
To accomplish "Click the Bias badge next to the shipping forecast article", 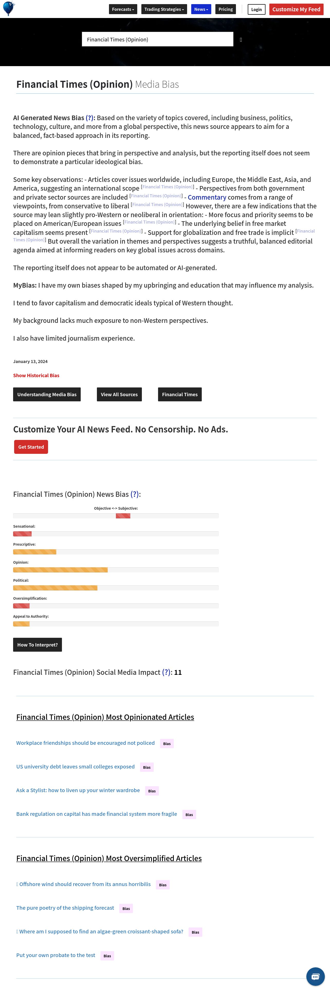I will tap(126, 909).
